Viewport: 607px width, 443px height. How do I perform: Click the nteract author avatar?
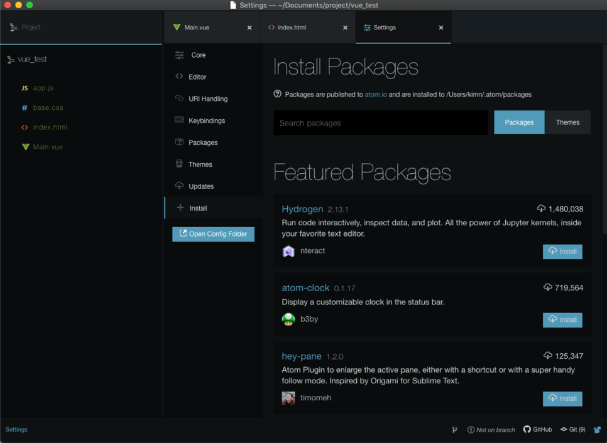288,251
